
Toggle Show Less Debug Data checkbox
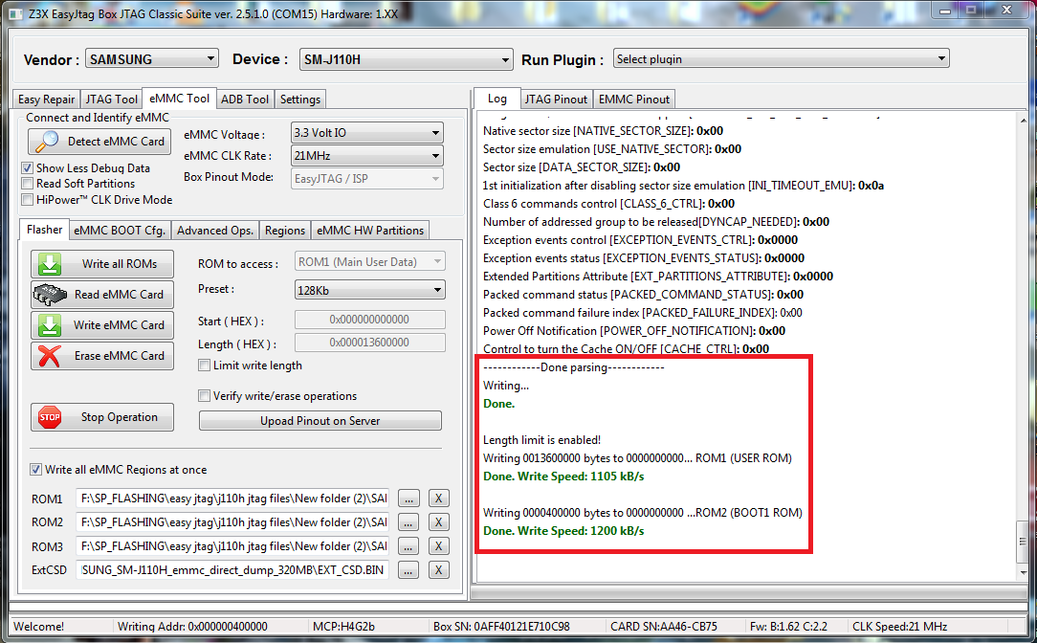[27, 168]
